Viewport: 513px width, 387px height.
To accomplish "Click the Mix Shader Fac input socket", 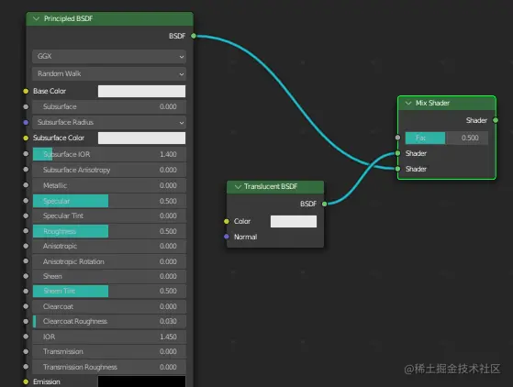I will click(x=397, y=138).
